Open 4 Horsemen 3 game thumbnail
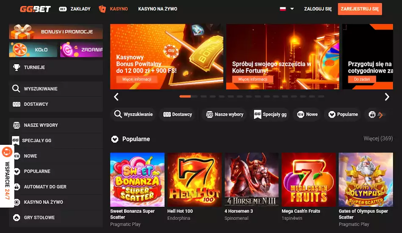402x233 pixels. pos(251,179)
